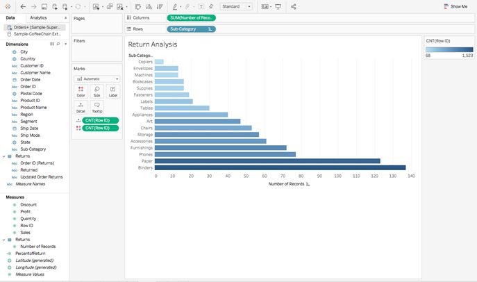Open the Dimensions pane dropdown menu

coord(66,44)
